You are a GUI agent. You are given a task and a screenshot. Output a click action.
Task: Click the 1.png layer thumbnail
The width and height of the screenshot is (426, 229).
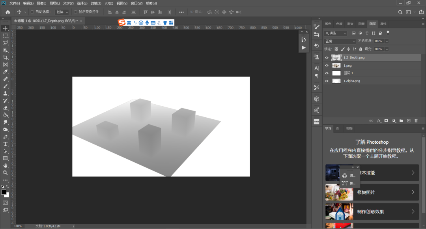click(336, 66)
